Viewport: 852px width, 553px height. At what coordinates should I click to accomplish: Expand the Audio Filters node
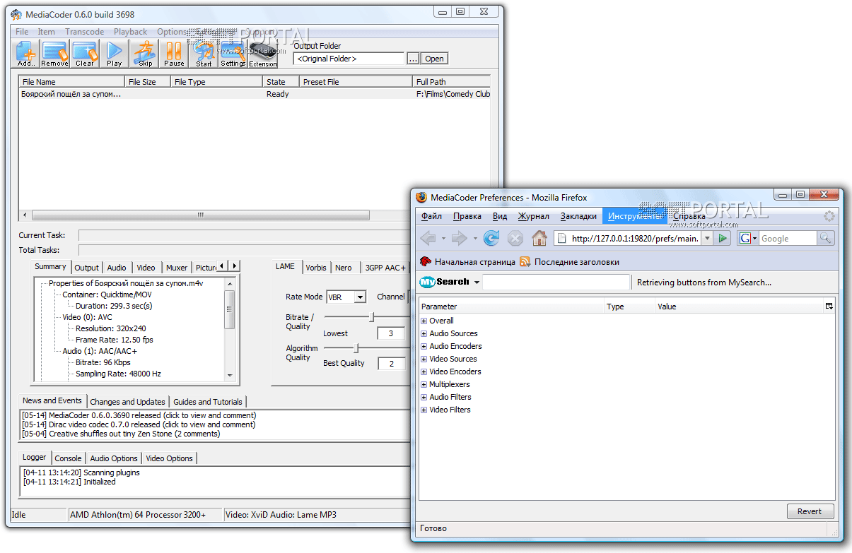[x=424, y=397]
